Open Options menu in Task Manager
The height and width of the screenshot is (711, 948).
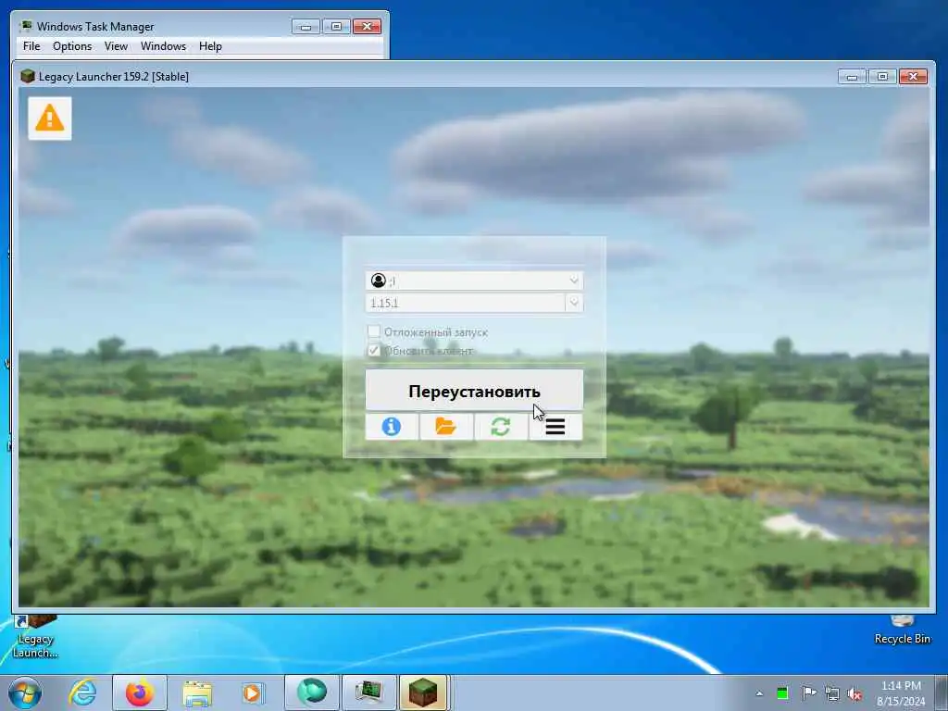(x=72, y=46)
